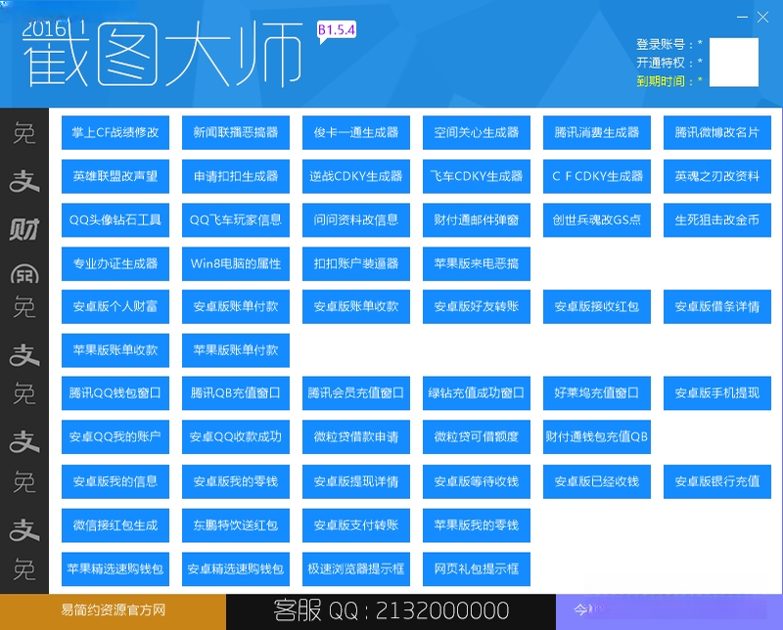Viewport: 783px width, 630px height.
Task: Click 安卓版手机提现
Action: [x=717, y=393]
